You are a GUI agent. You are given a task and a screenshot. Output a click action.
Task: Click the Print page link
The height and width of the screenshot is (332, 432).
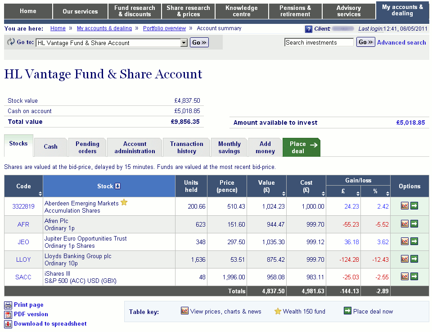(29, 305)
